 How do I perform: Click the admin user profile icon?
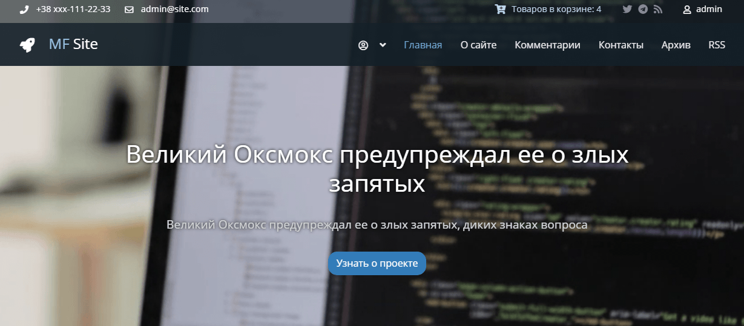click(687, 9)
